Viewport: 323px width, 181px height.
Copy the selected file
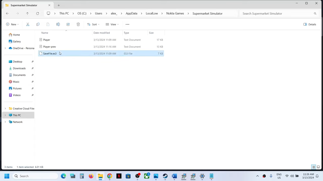(38, 24)
